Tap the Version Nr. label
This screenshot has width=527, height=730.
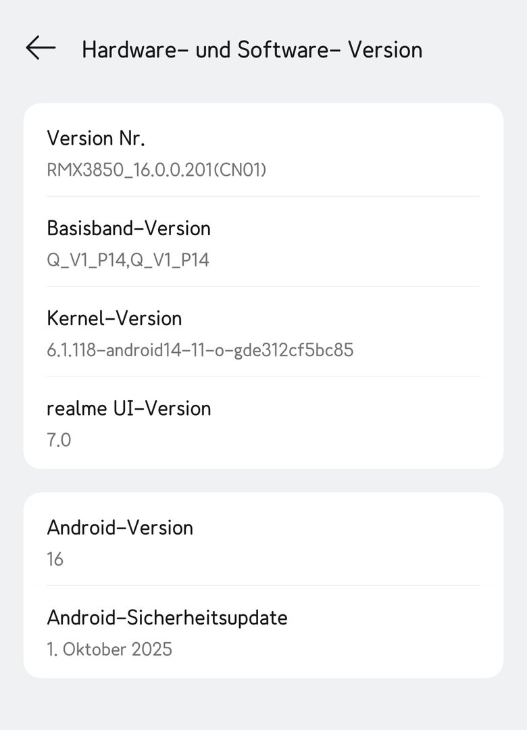click(96, 139)
